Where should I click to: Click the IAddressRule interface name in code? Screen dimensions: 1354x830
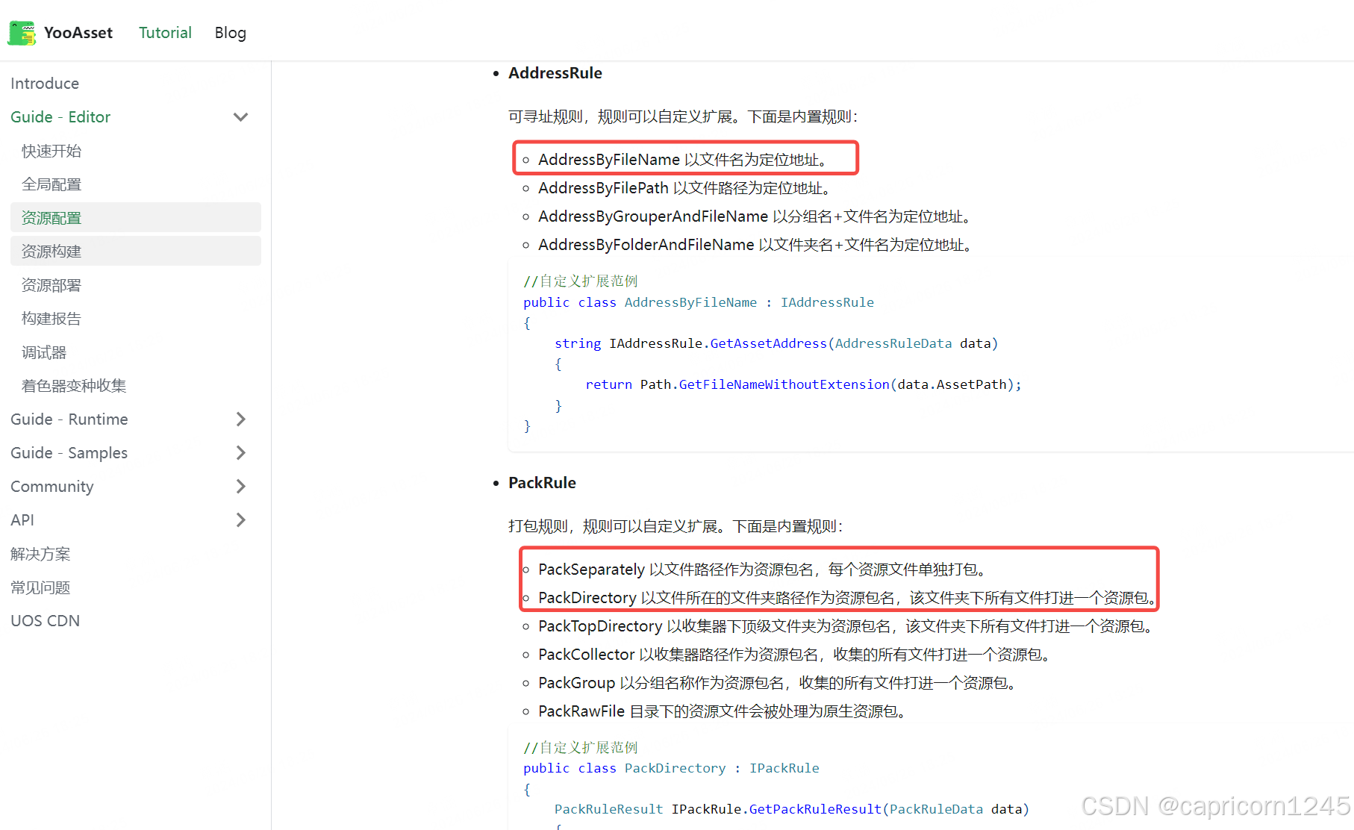pyautogui.click(x=827, y=302)
